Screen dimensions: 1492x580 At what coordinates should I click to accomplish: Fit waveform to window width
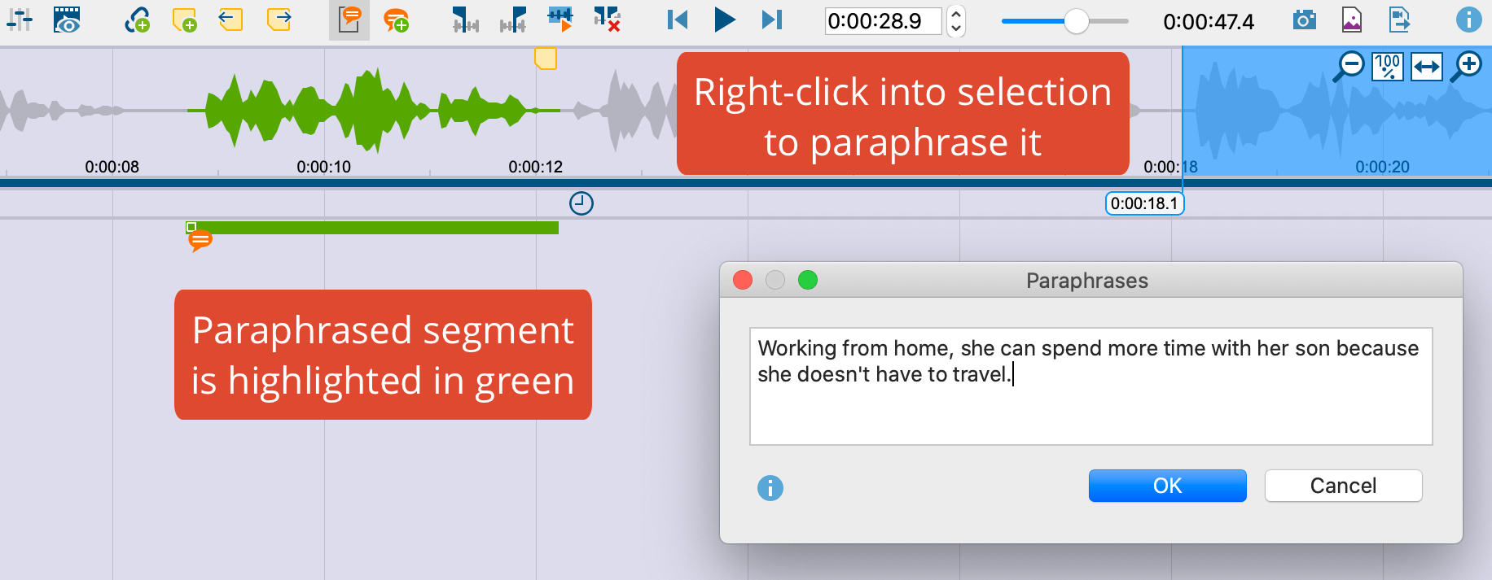(x=1427, y=67)
